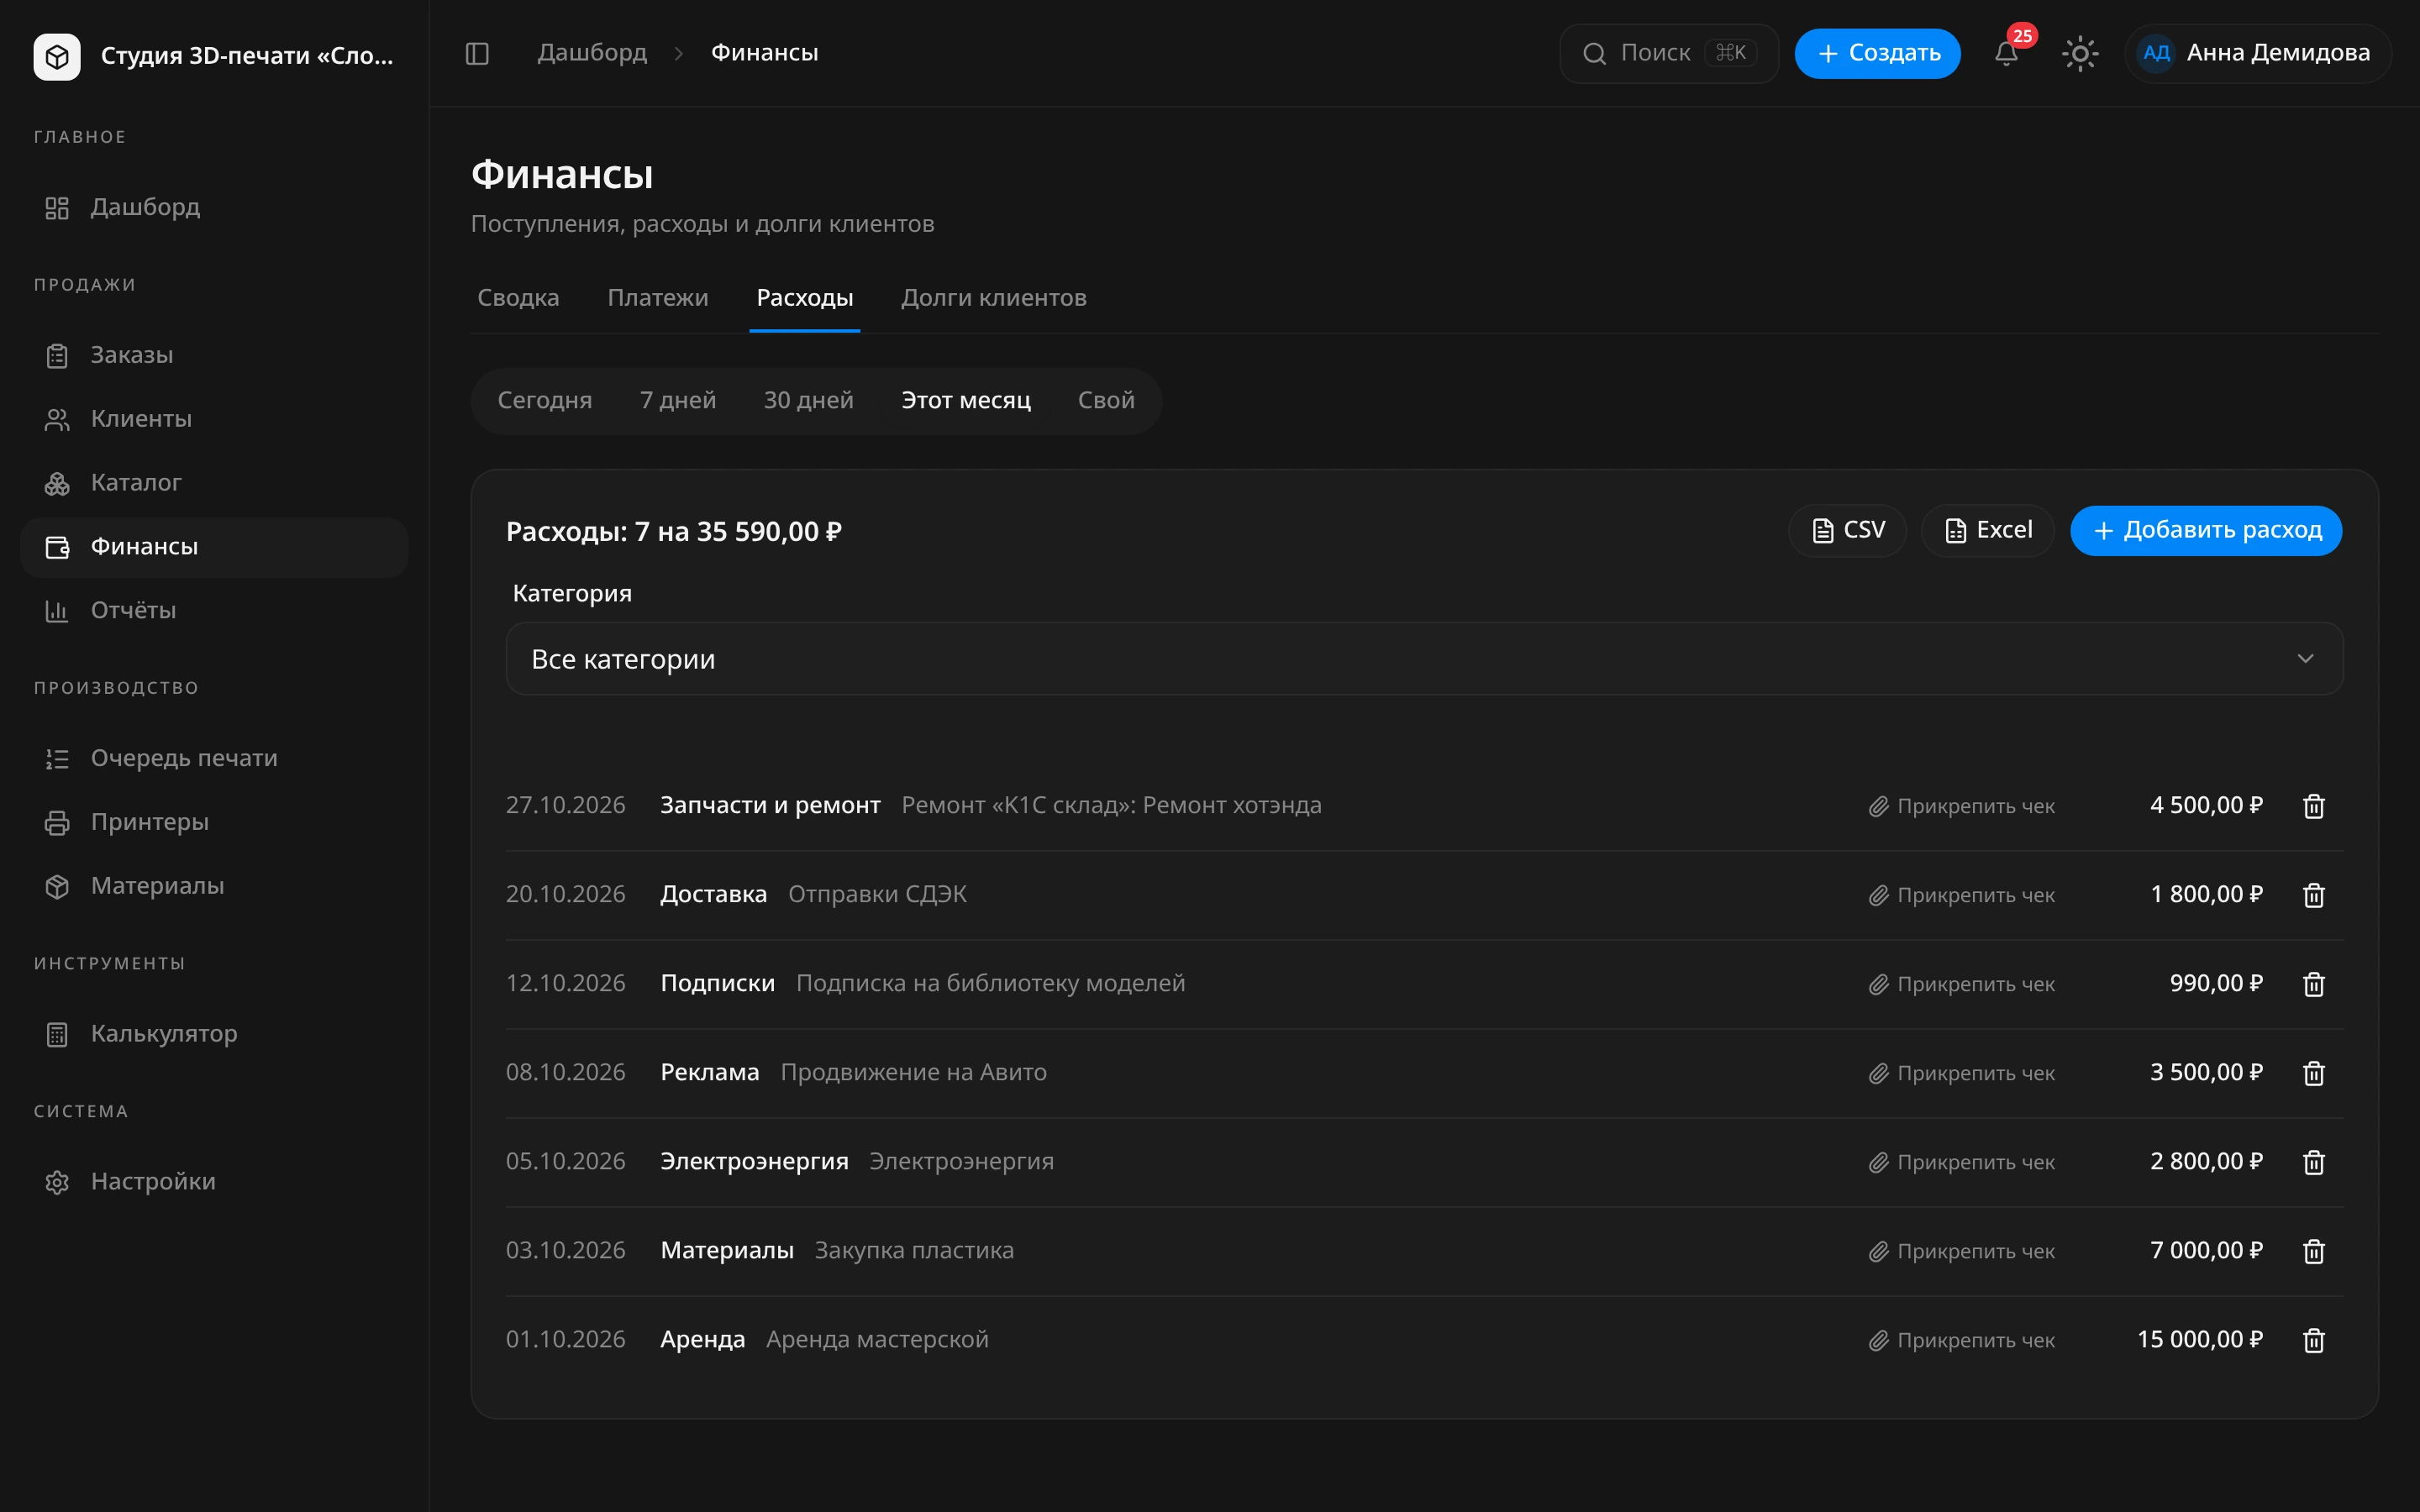Open Анна Демидова user menu
The width and height of the screenshot is (2420, 1512).
[x=2257, y=53]
